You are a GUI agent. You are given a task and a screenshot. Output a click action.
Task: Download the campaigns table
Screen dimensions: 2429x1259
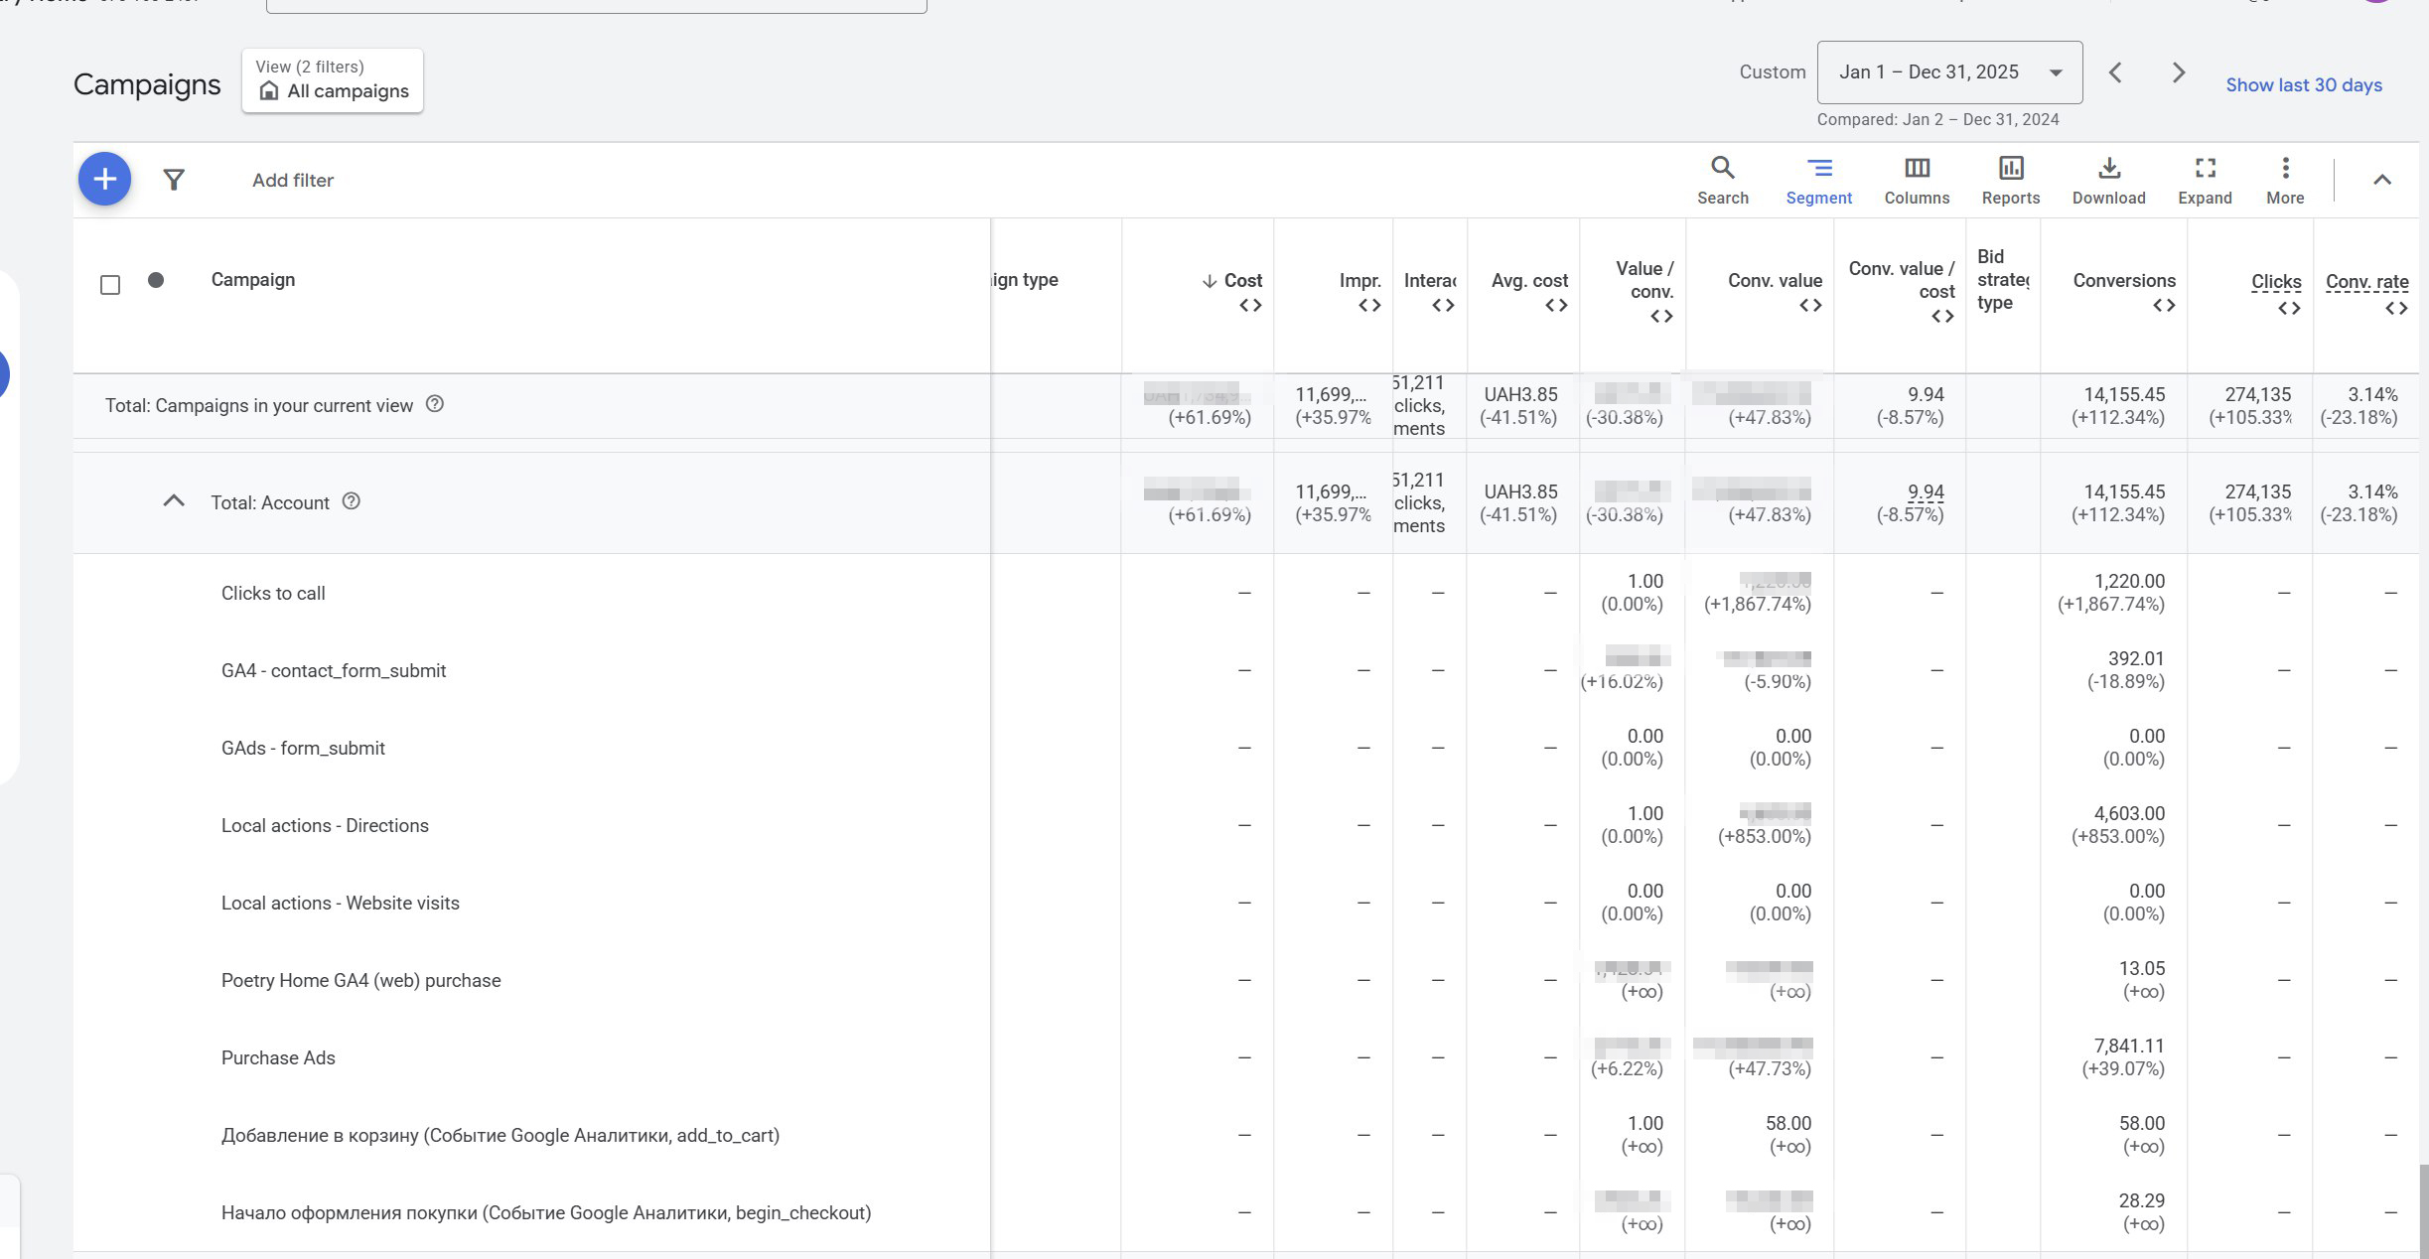coord(2108,180)
